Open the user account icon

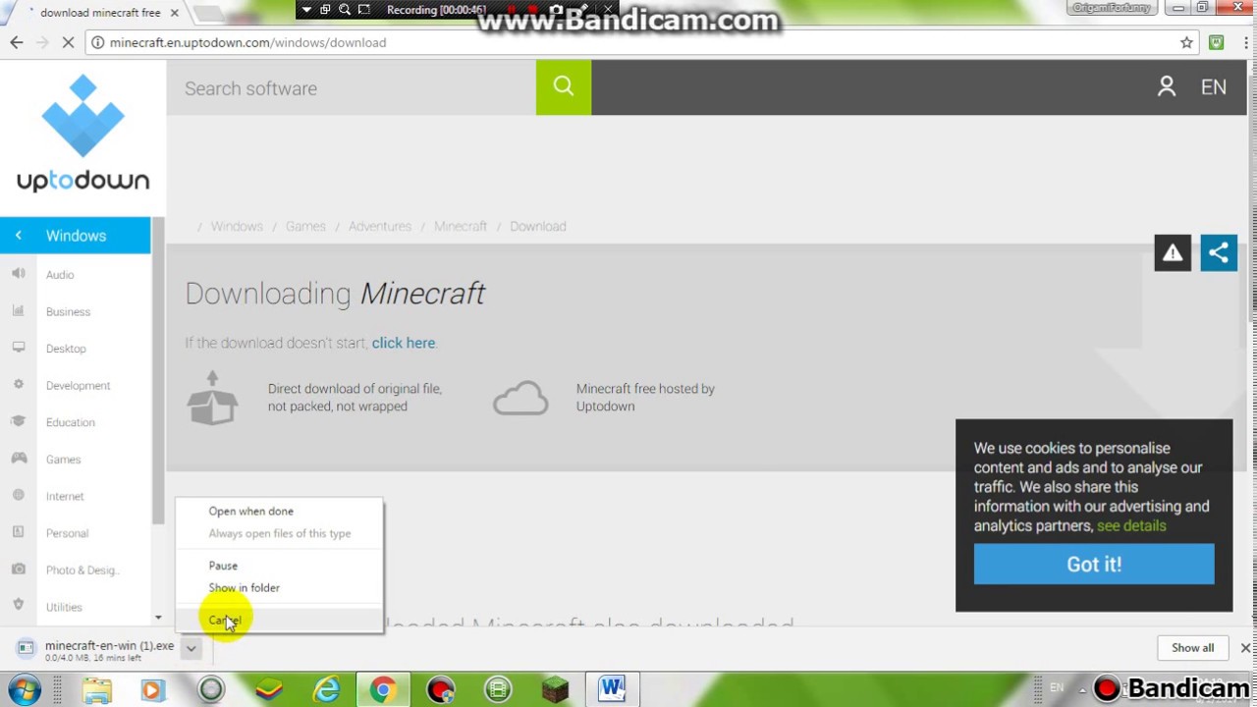coord(1166,86)
